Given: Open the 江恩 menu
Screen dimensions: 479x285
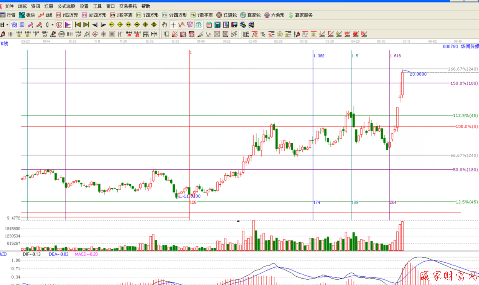Looking at the screenshot, I should (49, 6).
